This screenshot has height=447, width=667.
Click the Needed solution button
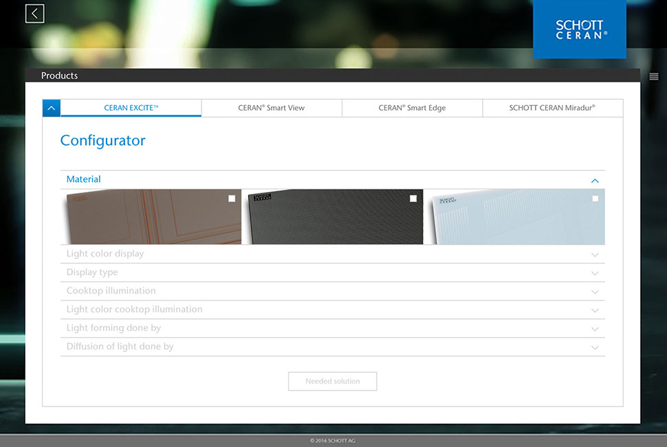(333, 381)
